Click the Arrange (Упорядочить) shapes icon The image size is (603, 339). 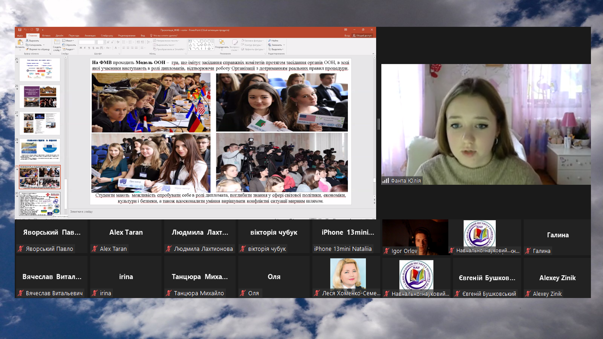(x=222, y=42)
